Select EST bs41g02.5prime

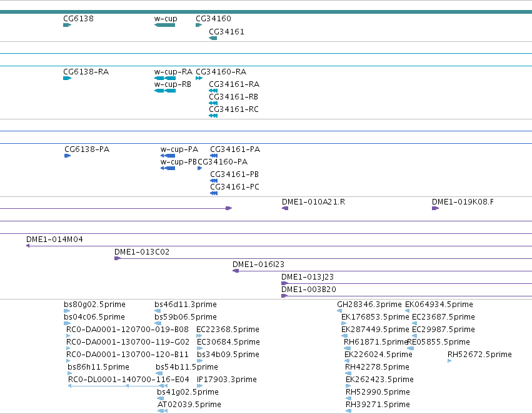[x=188, y=393]
